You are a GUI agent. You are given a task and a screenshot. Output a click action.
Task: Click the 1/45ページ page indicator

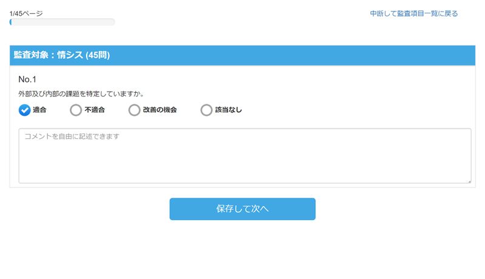click(26, 13)
